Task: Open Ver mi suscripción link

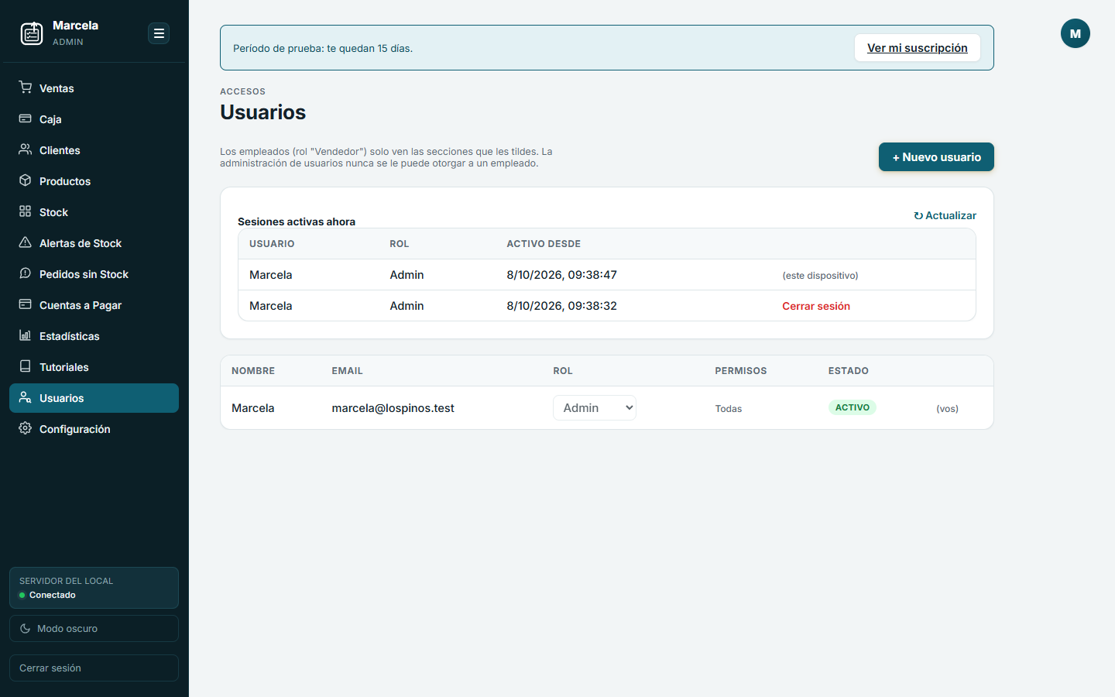Action: [918, 48]
